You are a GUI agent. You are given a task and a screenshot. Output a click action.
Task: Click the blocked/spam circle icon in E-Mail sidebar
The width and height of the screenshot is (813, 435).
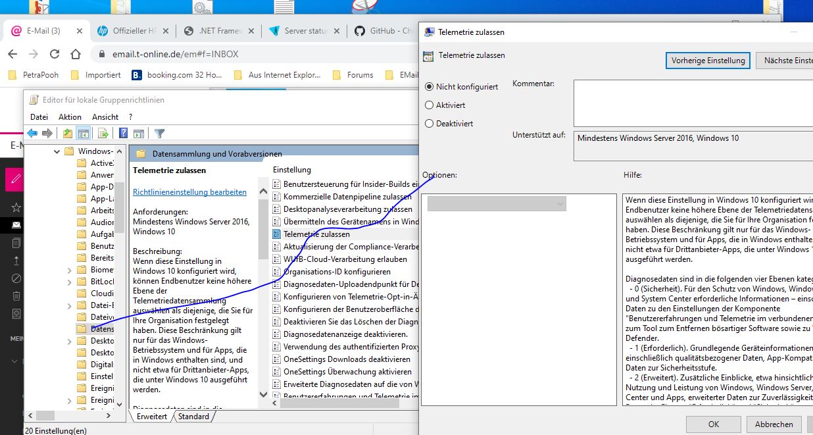(16, 278)
